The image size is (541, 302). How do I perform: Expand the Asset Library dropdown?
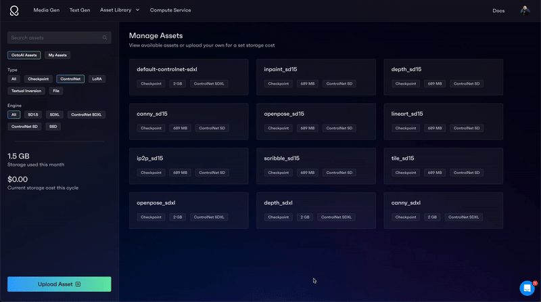pos(120,10)
